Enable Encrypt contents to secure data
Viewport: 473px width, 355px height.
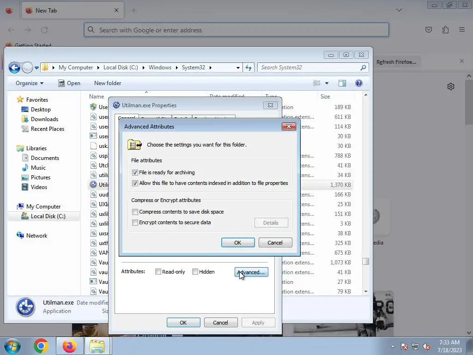(135, 222)
